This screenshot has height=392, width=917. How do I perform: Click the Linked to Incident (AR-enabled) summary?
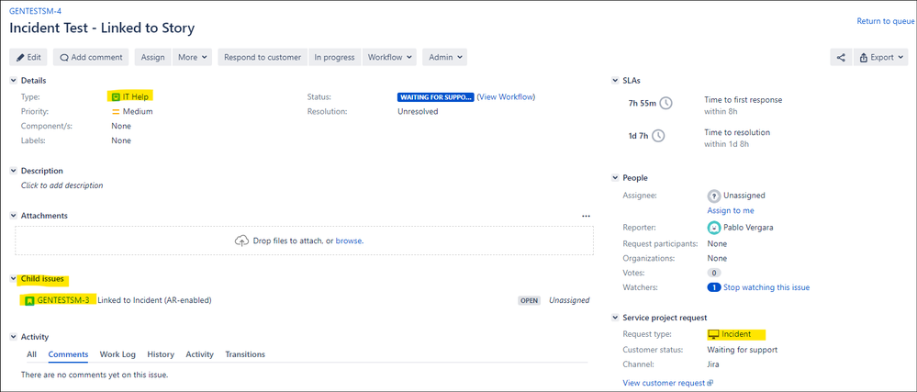[154, 300]
